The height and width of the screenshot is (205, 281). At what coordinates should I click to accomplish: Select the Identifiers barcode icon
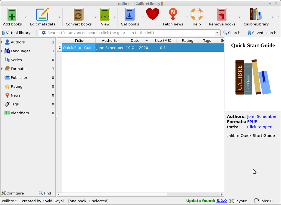point(7,113)
